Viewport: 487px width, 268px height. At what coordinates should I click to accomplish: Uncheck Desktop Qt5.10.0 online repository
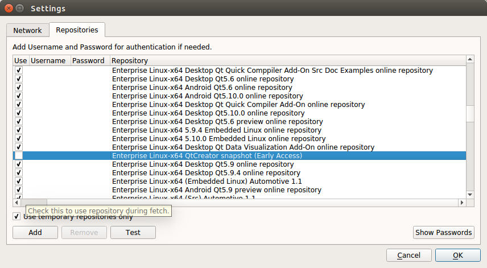[19, 113]
